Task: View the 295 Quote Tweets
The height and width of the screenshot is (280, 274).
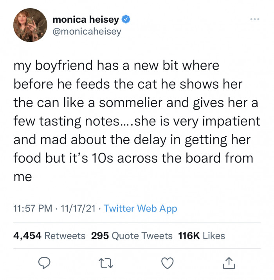Action: coord(132,235)
